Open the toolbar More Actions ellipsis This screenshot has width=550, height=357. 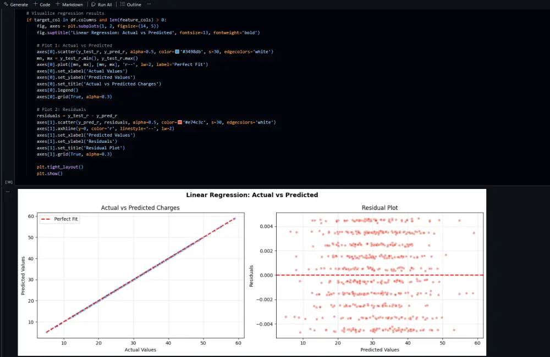(148, 4)
